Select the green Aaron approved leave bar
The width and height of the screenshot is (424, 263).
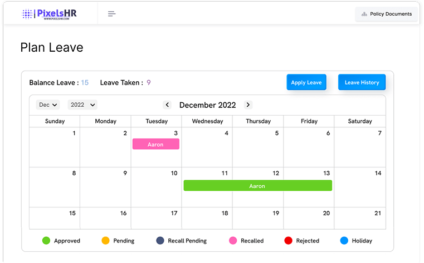[257, 186]
